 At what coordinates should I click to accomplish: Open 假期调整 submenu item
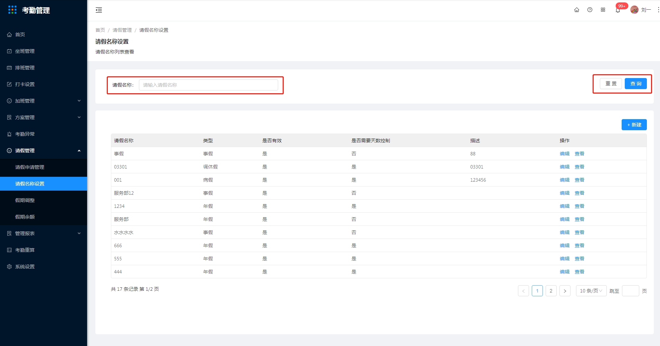(x=44, y=200)
